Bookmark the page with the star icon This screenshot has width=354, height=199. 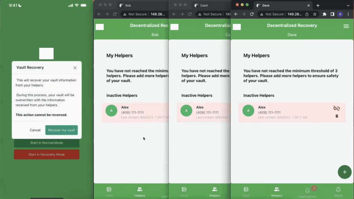[x=315, y=14]
